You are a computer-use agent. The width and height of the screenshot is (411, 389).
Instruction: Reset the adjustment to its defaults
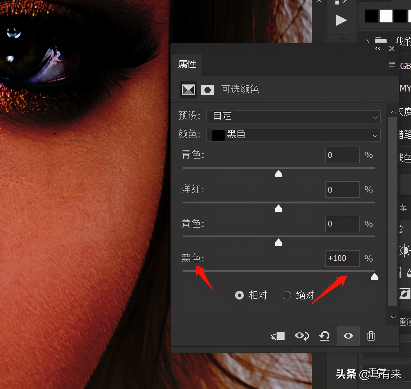coord(325,336)
